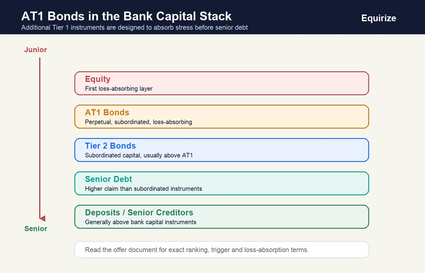Click the vertical red seniority line

point(40,136)
